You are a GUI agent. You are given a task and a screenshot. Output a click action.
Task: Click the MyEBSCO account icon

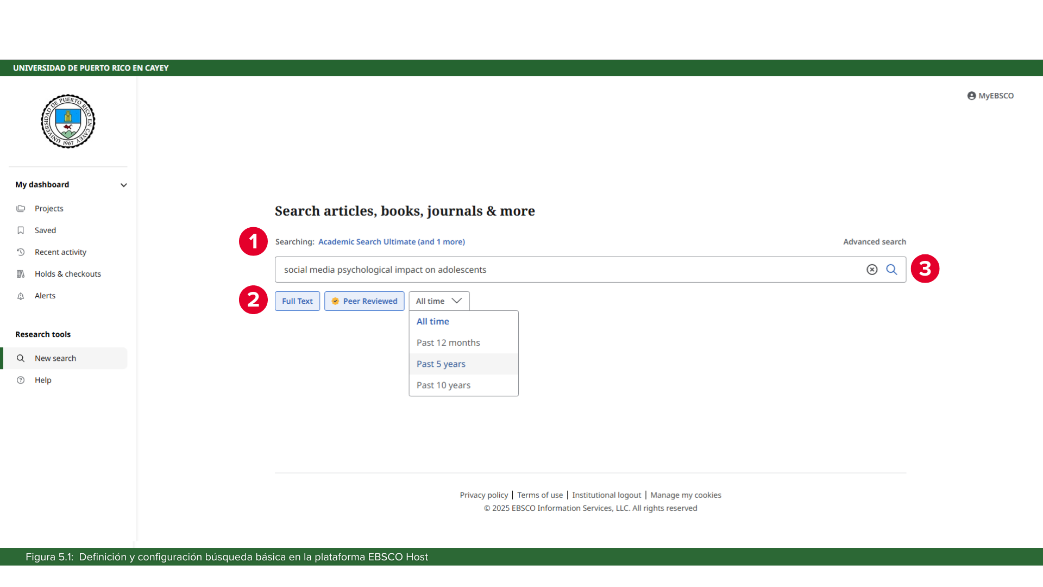click(x=971, y=96)
